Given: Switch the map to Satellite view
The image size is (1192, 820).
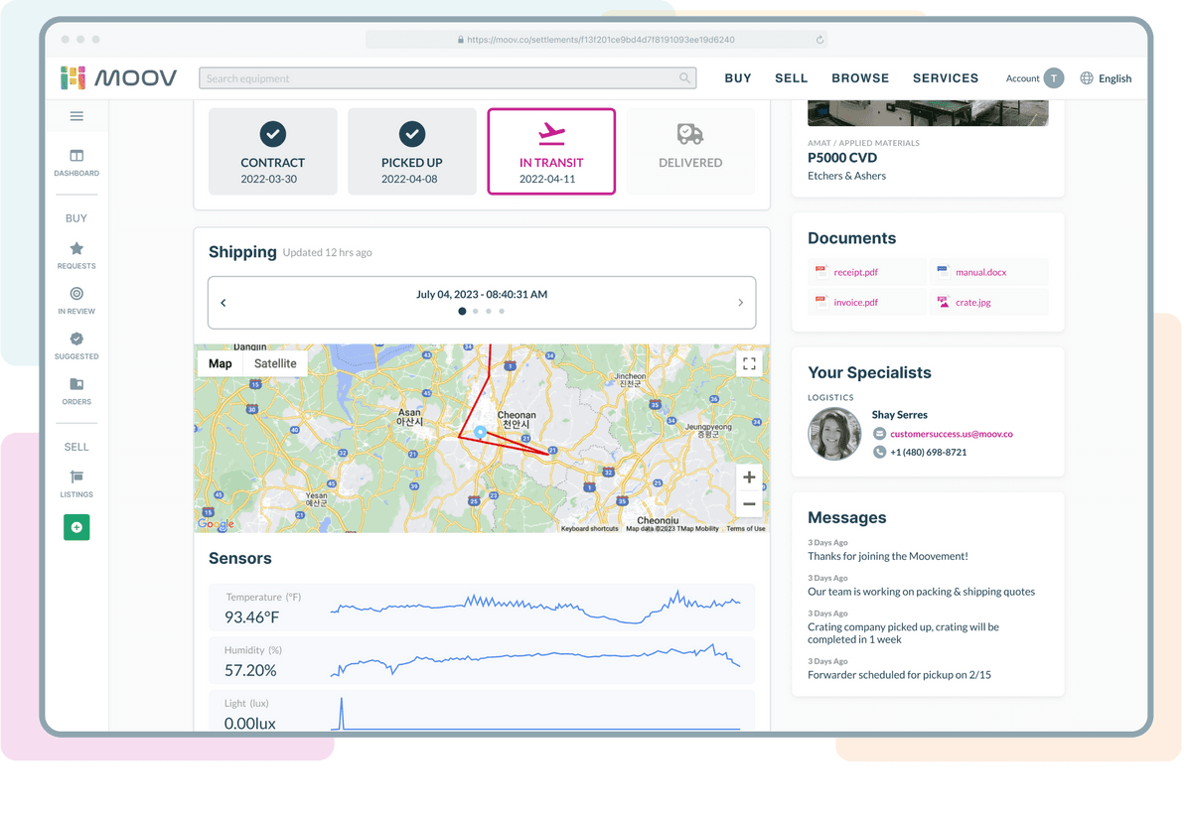Looking at the screenshot, I should pos(275,364).
